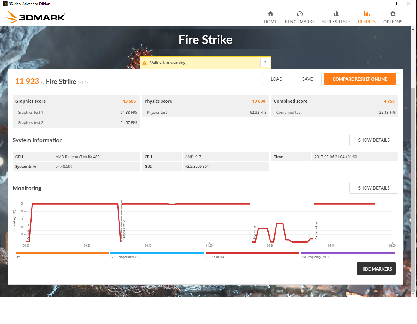
Task: Go to the HOME tab label
Action: coord(270,22)
